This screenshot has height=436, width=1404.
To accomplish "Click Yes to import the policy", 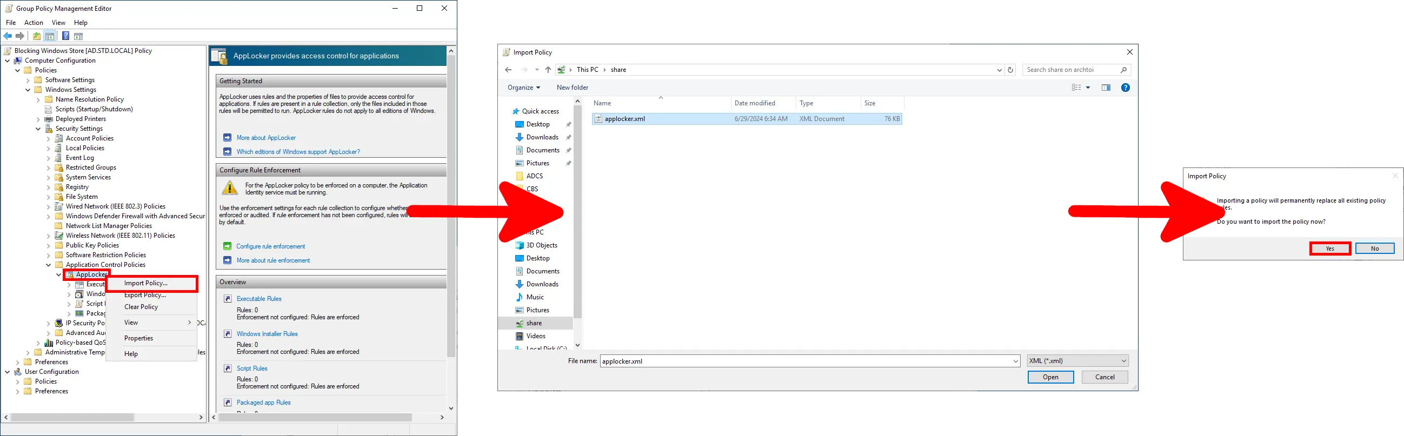I will click(x=1330, y=249).
